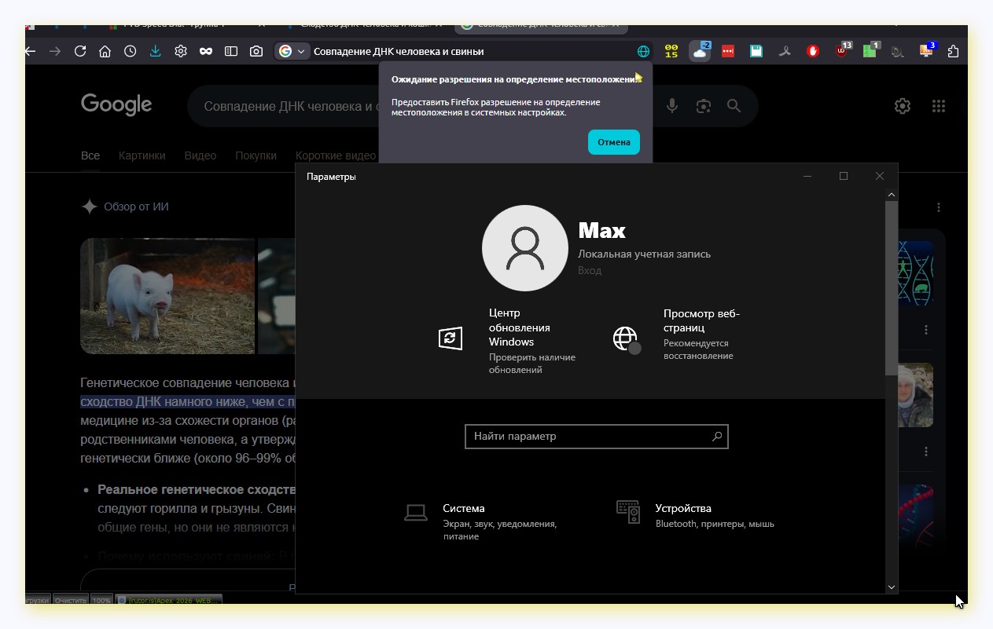The height and width of the screenshot is (629, 993).
Task: Click the screenshot camera icon in toolbar
Action: pos(256,52)
